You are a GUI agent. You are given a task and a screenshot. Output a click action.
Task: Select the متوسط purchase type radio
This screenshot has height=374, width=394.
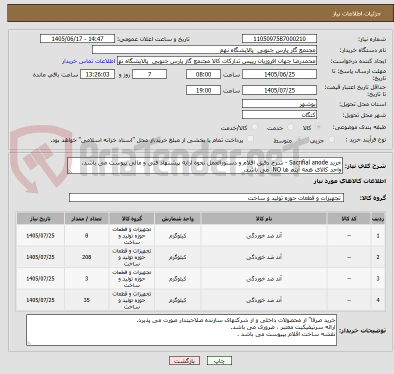299,139
